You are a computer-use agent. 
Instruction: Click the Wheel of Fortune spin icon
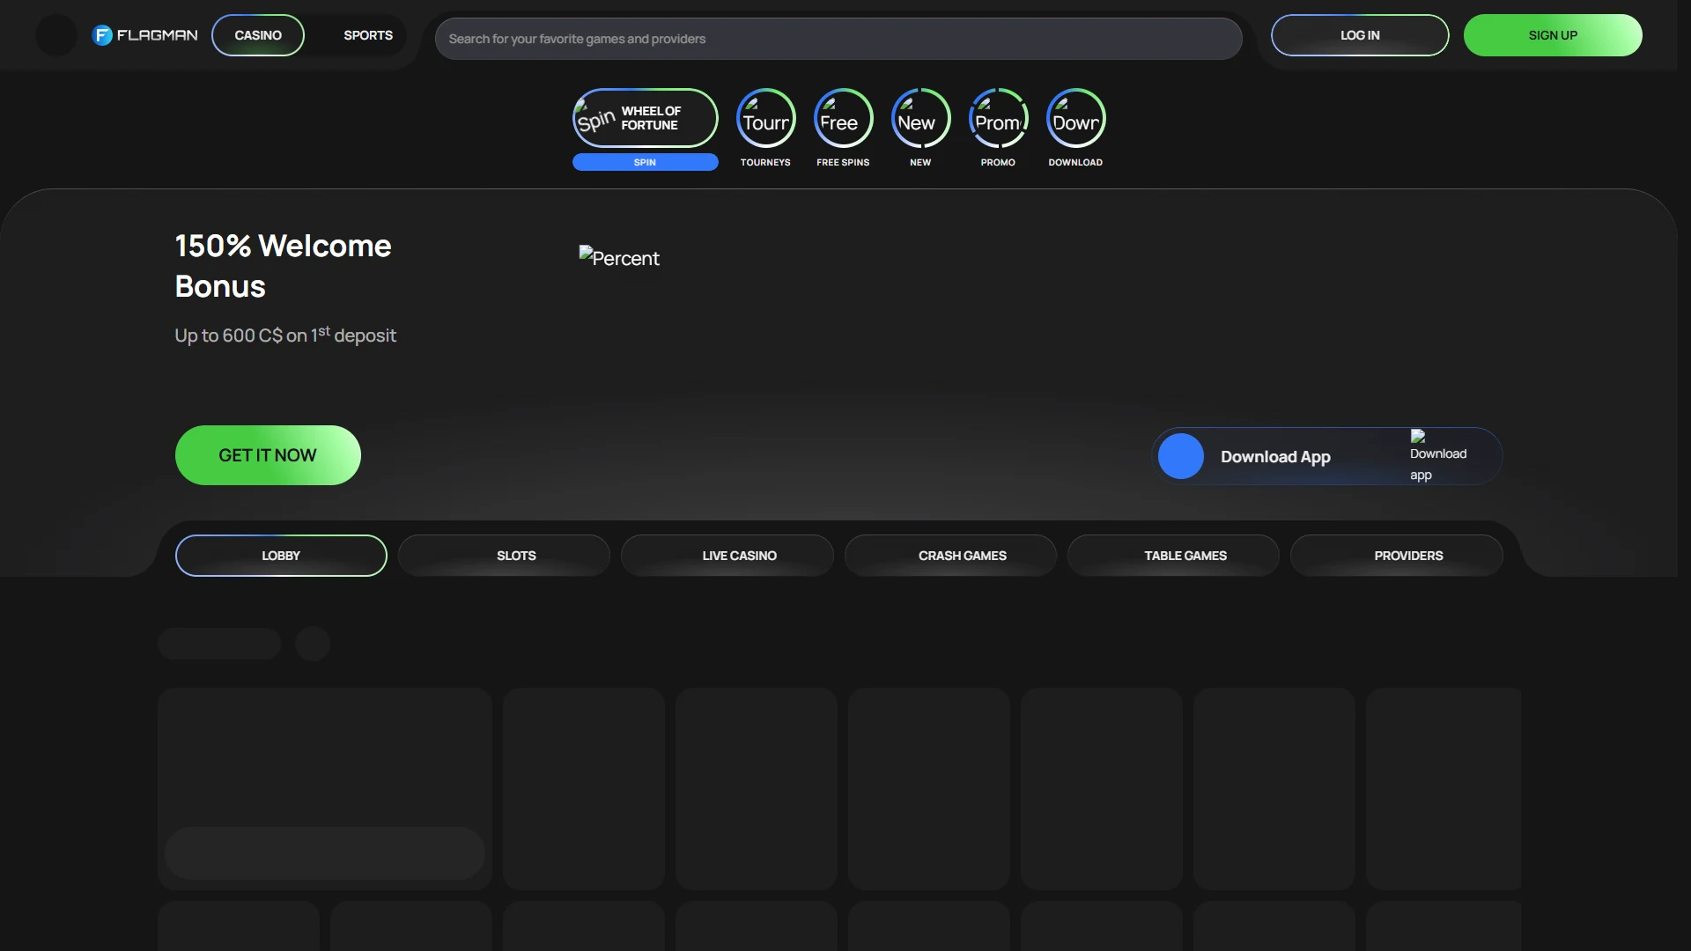596,118
